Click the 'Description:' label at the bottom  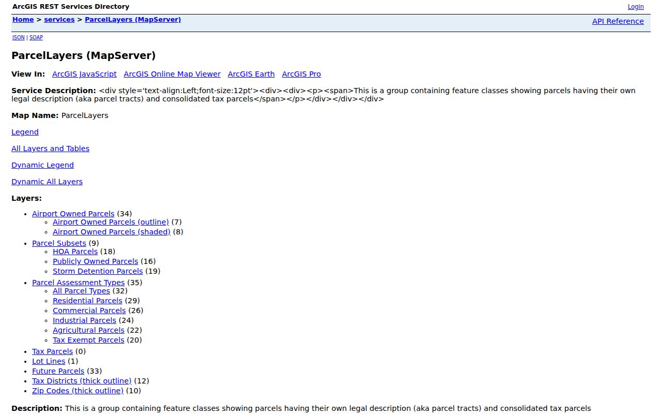[37, 408]
